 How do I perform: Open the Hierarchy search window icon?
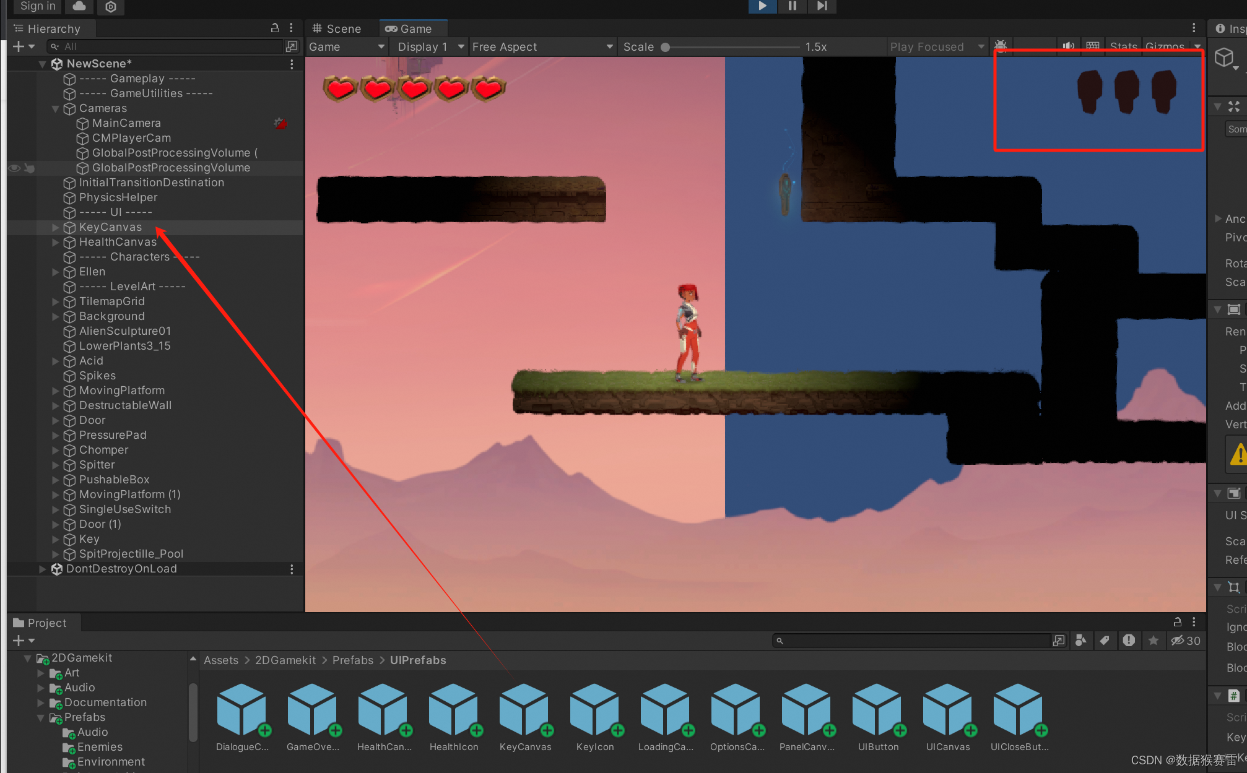tap(292, 46)
